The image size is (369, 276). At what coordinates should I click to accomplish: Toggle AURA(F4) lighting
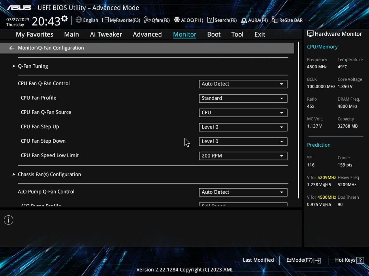254,20
